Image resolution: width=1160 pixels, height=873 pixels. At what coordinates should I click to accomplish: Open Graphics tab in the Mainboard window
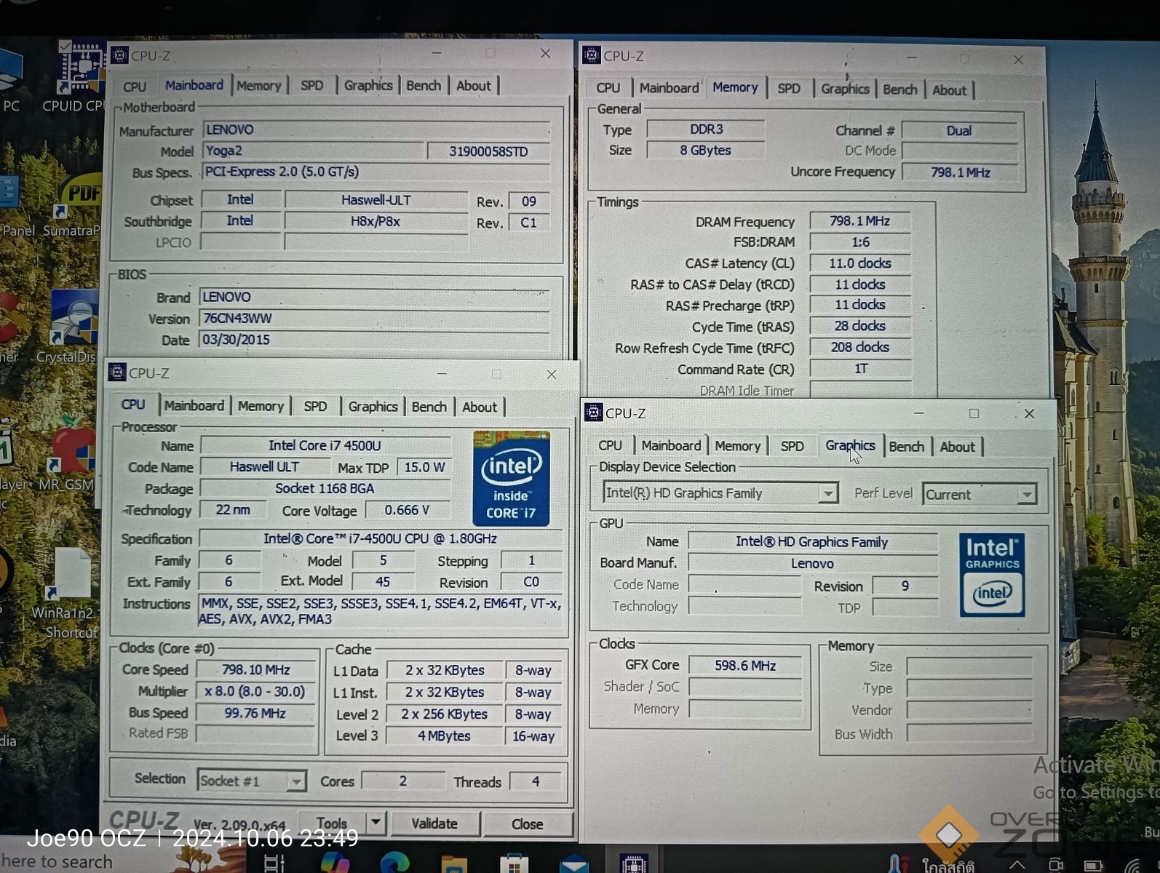click(368, 86)
